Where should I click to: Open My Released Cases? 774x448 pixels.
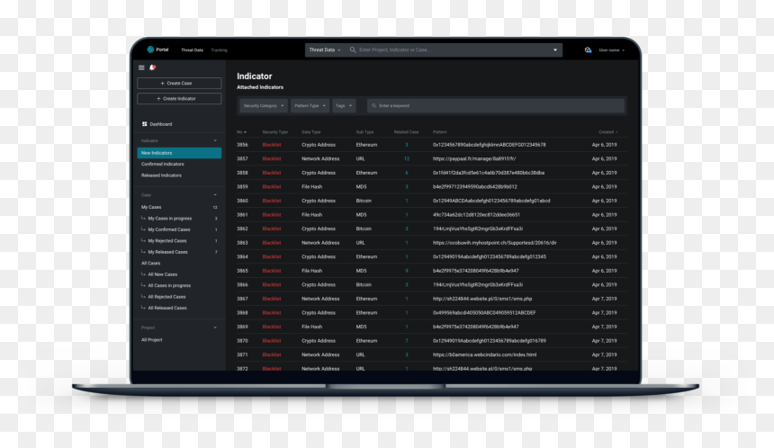tap(167, 252)
